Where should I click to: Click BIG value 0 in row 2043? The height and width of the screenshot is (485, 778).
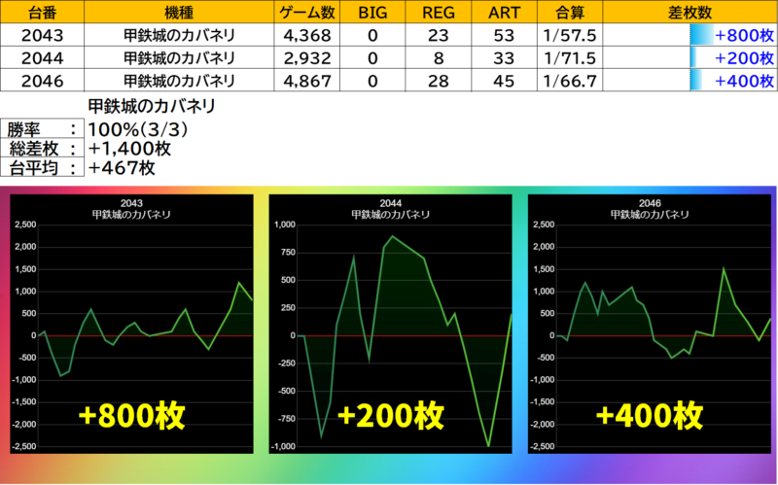(x=372, y=35)
